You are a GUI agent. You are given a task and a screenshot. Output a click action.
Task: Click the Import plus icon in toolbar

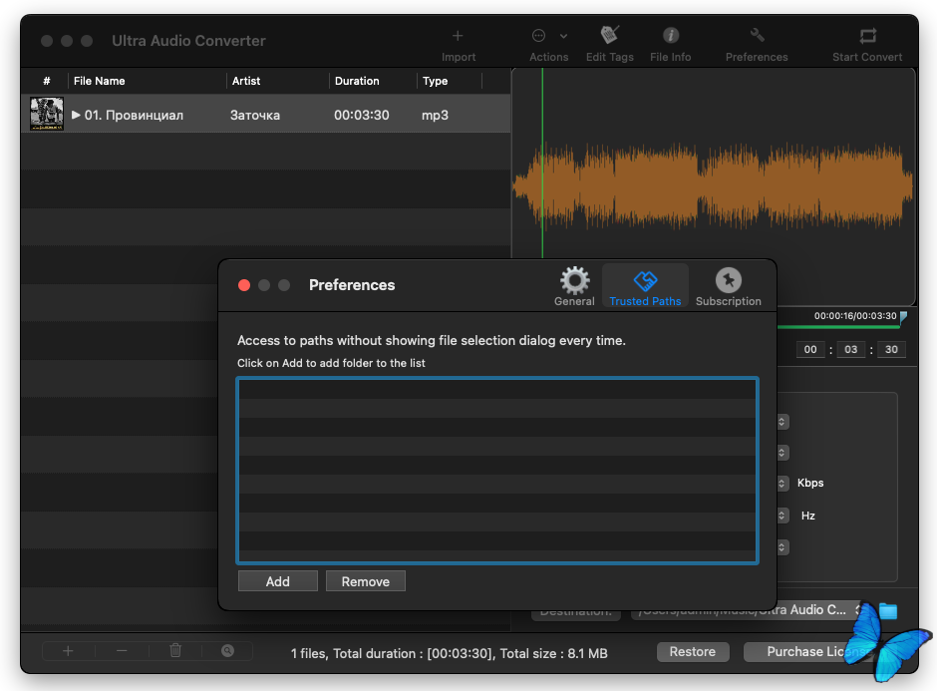pyautogui.click(x=458, y=37)
